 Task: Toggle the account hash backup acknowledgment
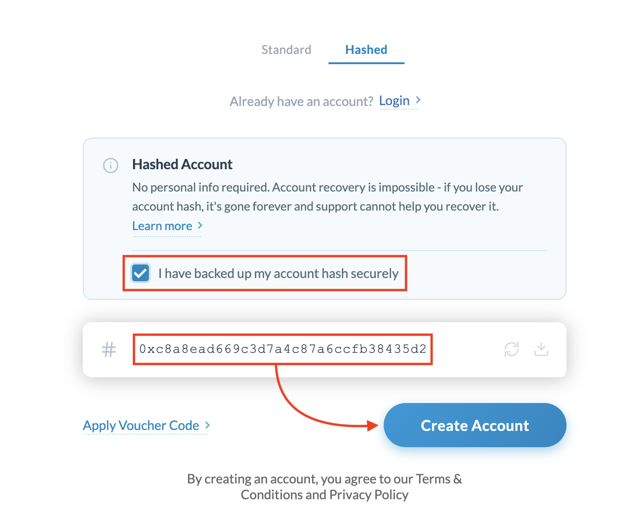(140, 273)
